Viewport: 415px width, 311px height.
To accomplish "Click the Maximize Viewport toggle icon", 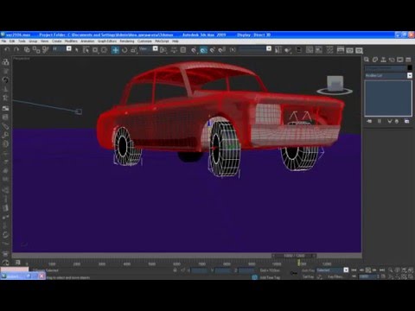I will click(411, 277).
